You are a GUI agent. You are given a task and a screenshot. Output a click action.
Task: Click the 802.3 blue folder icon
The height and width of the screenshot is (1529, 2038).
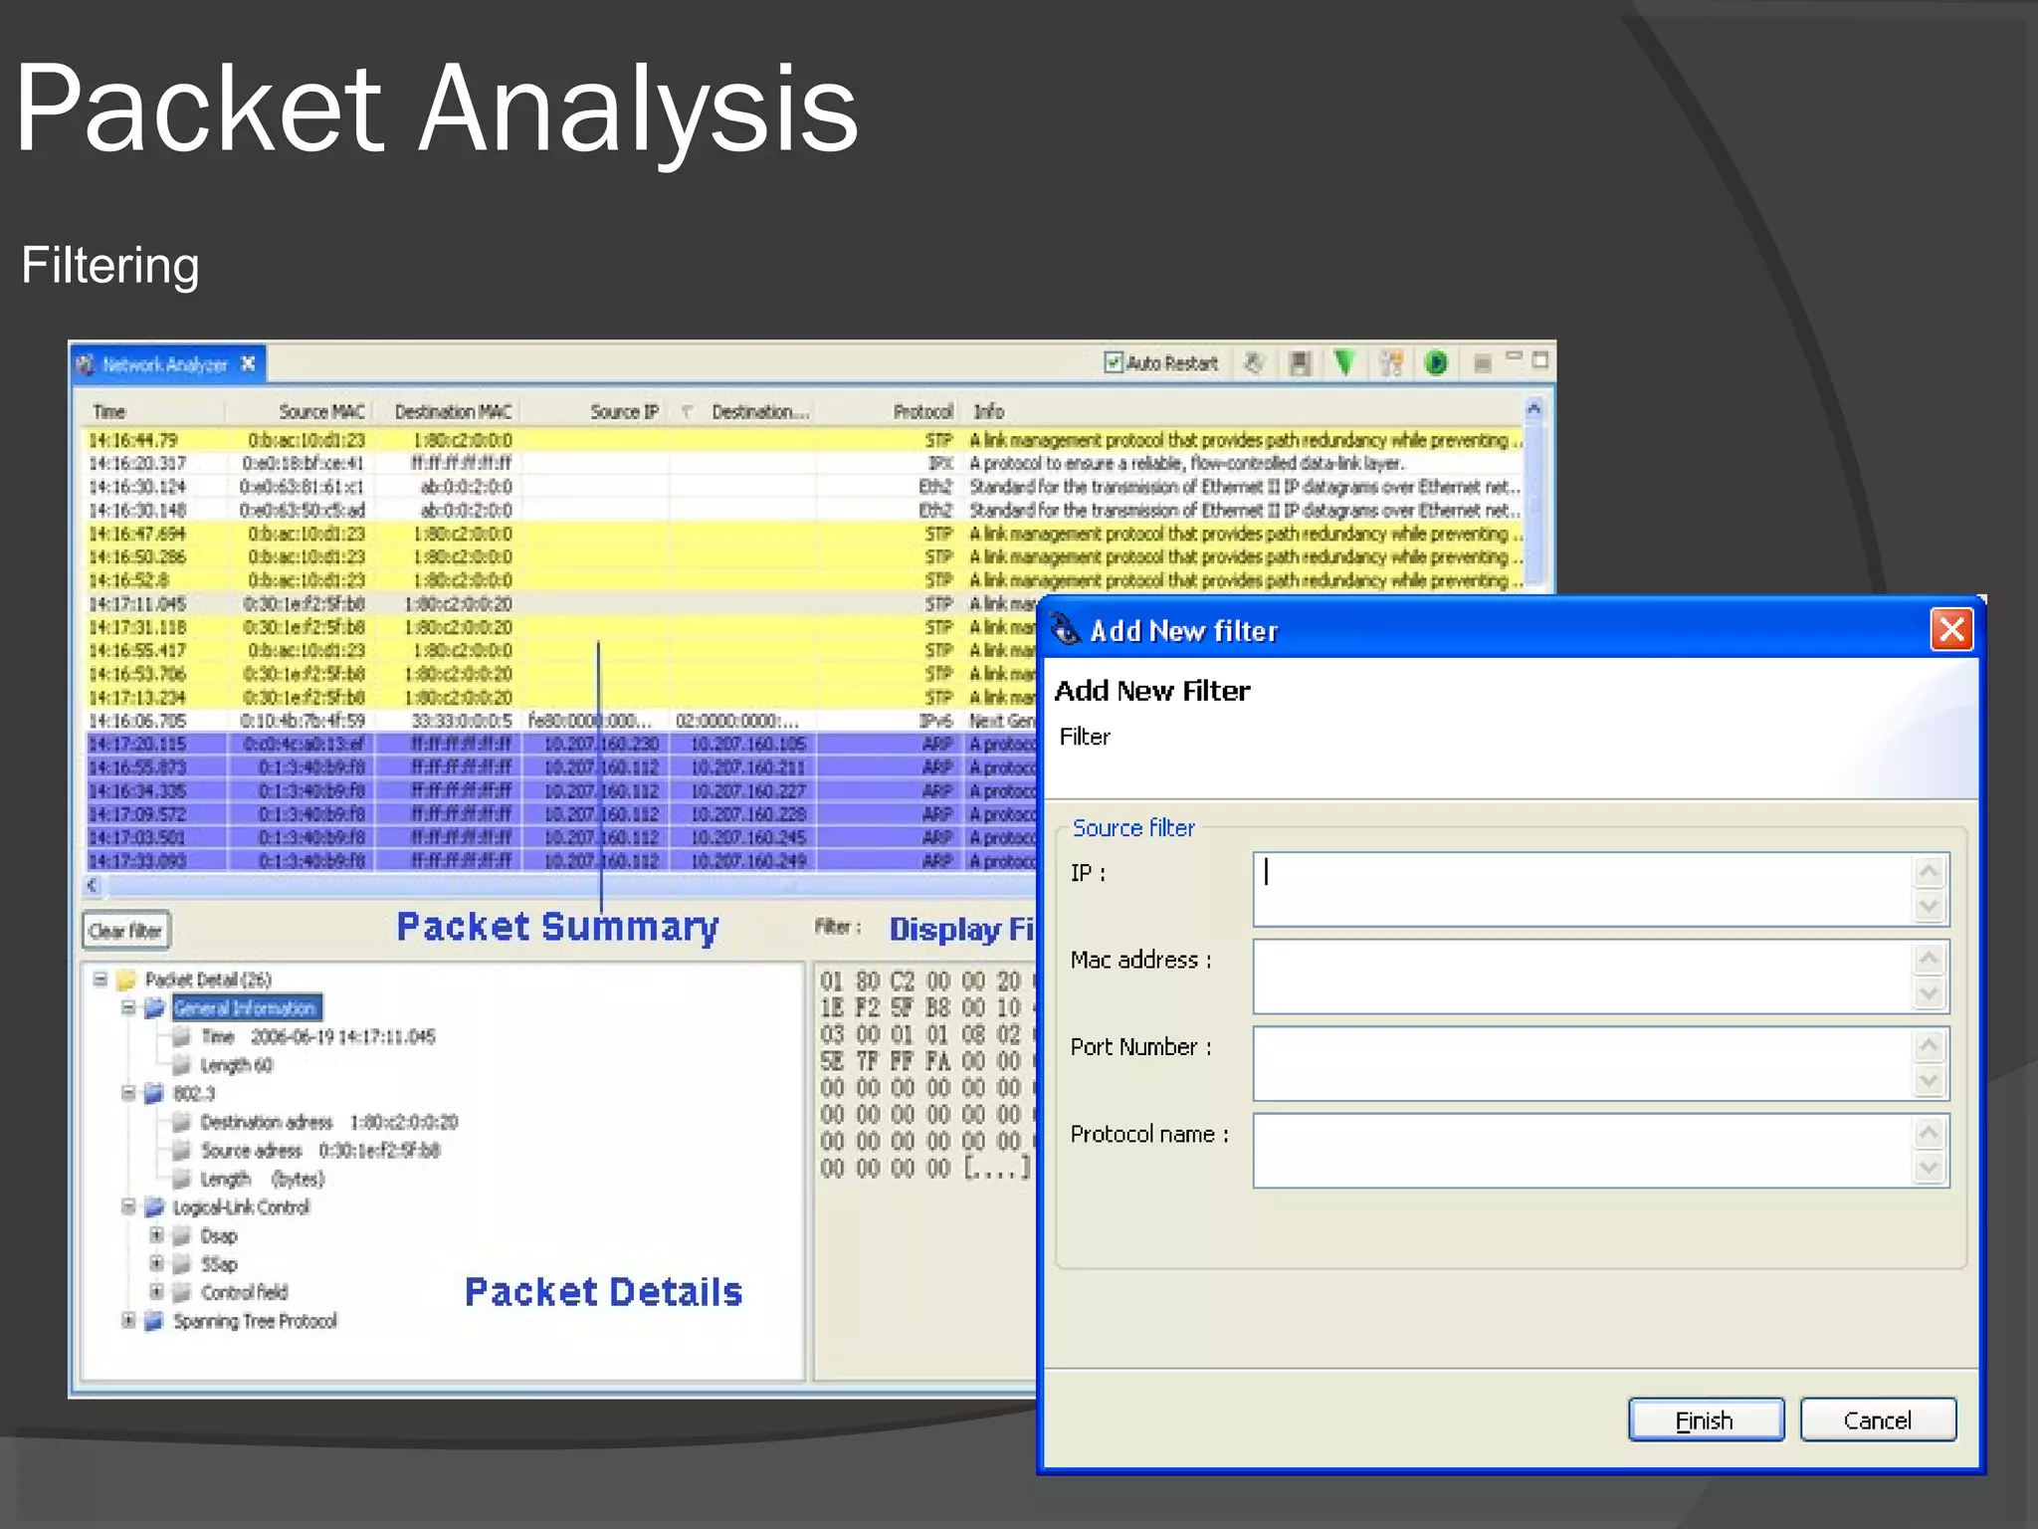(153, 1094)
